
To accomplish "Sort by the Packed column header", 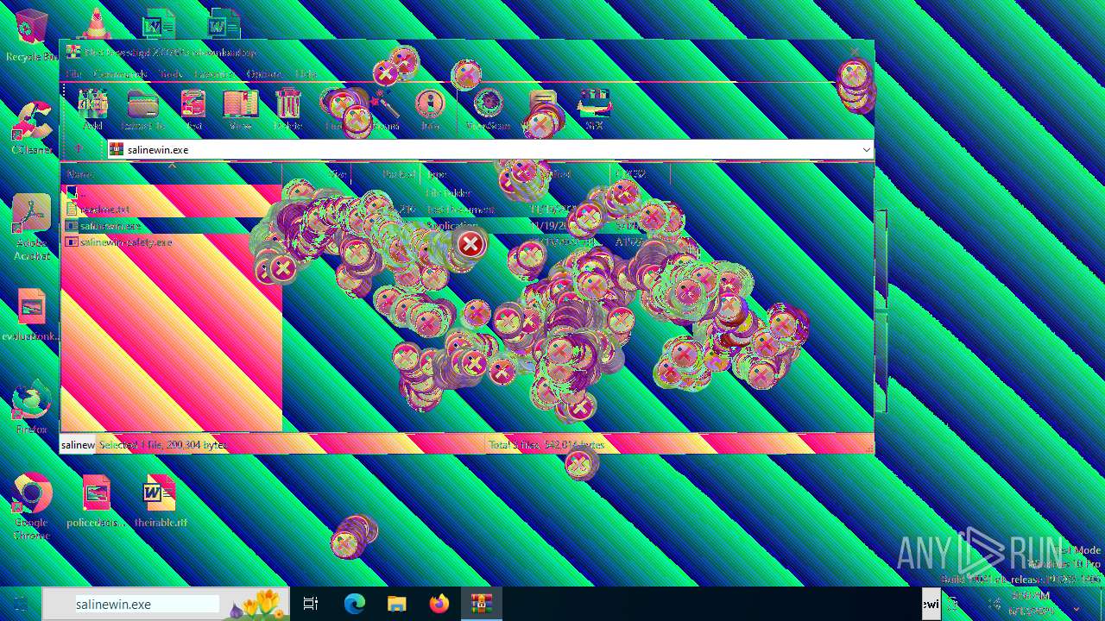I will tap(386, 174).
